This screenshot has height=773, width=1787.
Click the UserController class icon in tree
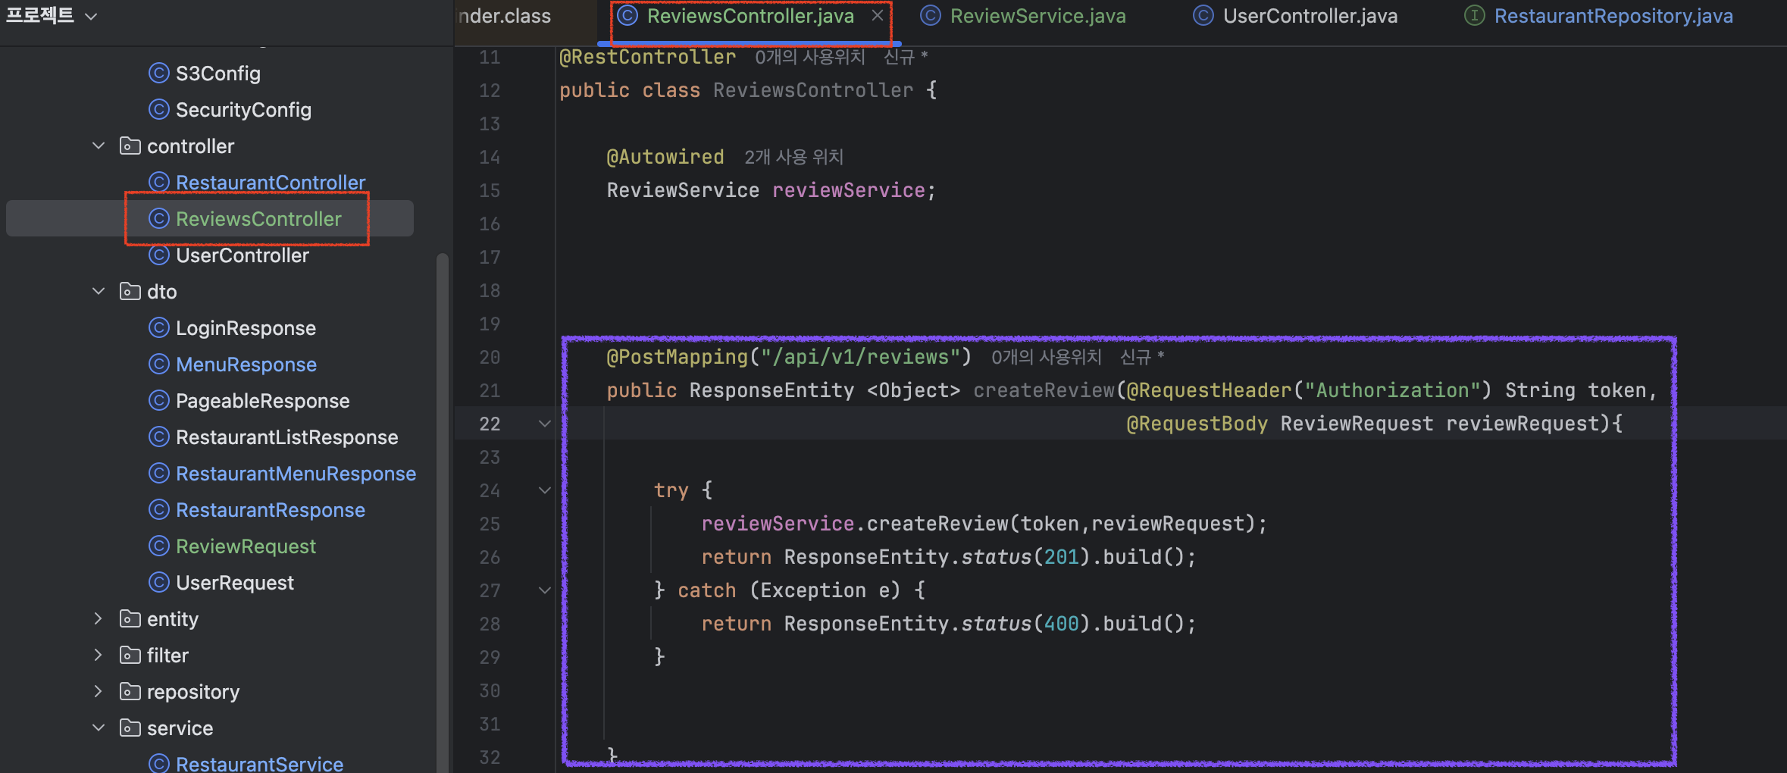pyautogui.click(x=158, y=255)
